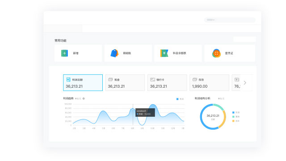Click the yen 科目余额表 icon
The width and height of the screenshot is (286, 161).
164,53
